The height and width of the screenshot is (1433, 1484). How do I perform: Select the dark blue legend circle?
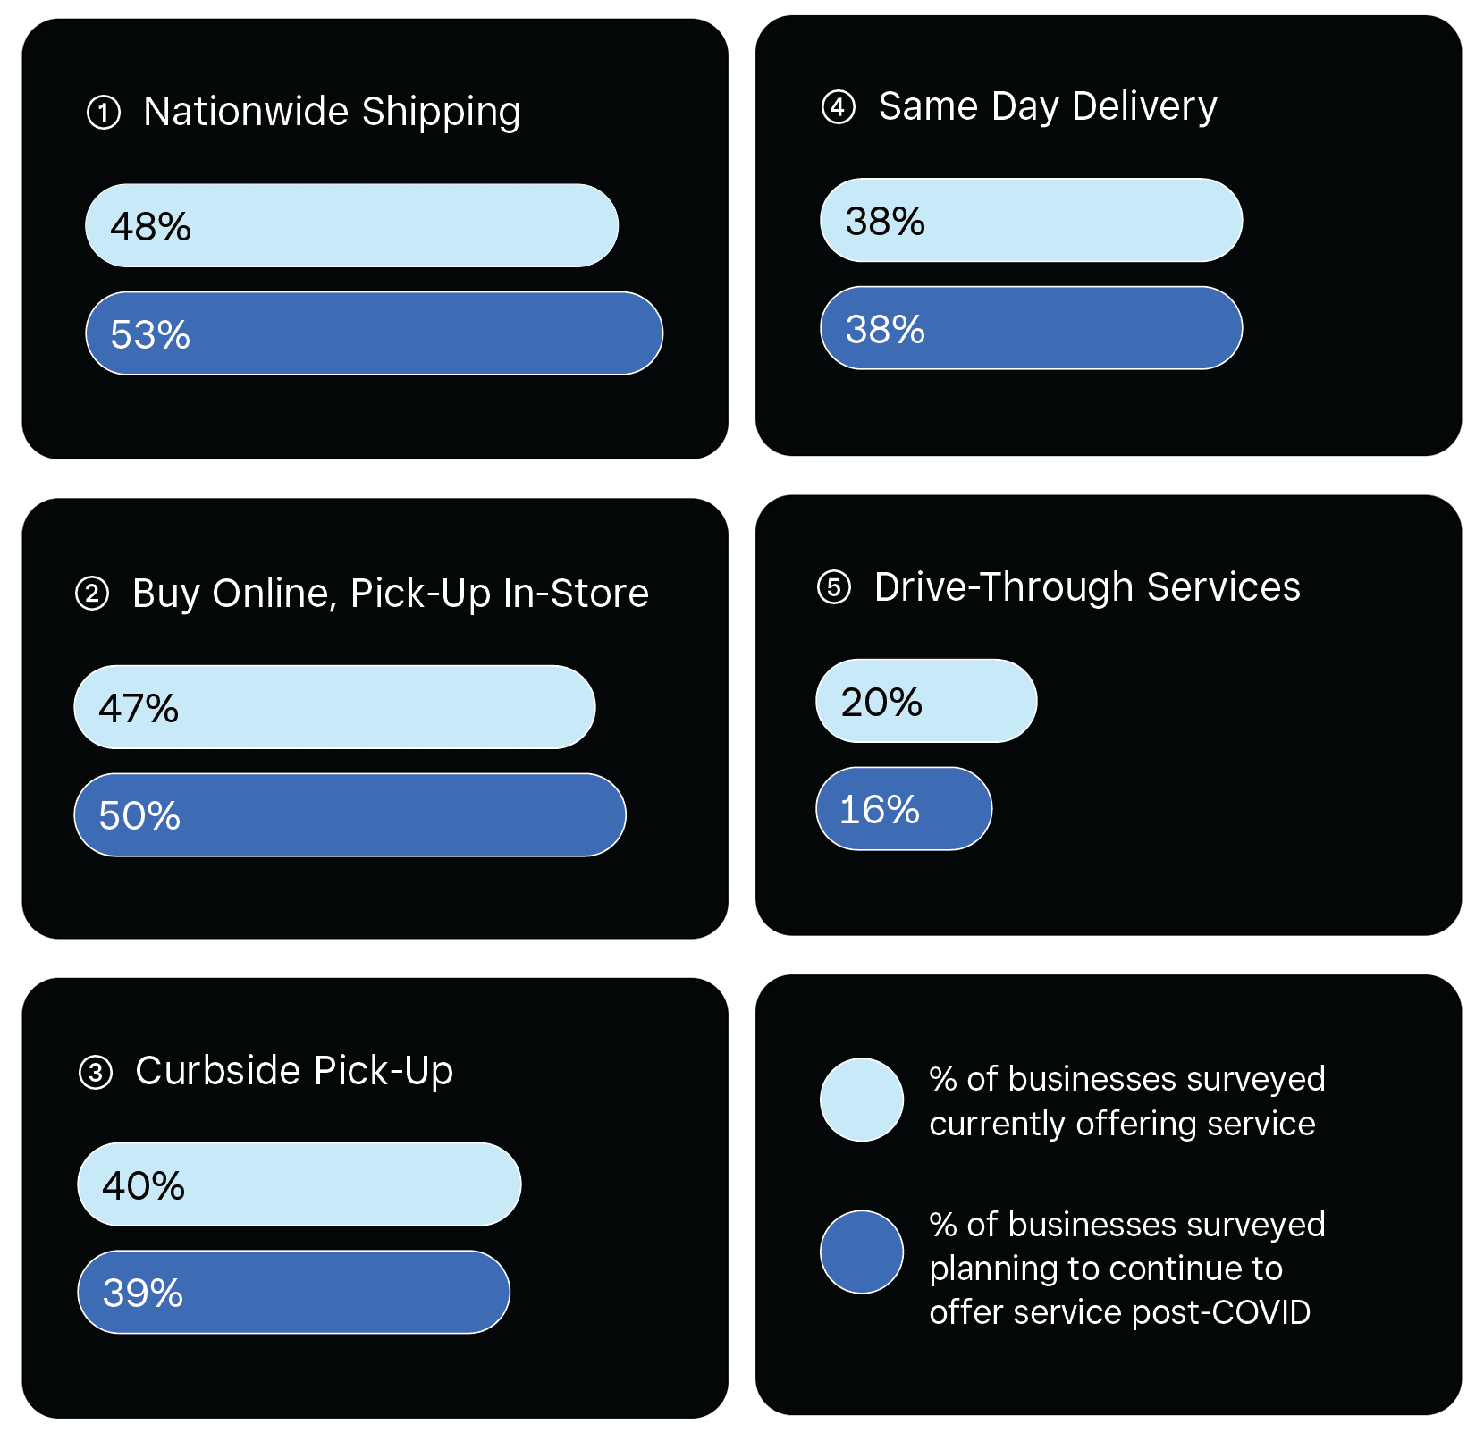click(x=862, y=1252)
